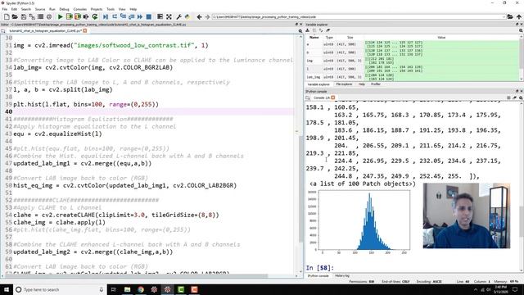
Task: Open PYTHONPATH manager python icon
Action: pos(187,16)
